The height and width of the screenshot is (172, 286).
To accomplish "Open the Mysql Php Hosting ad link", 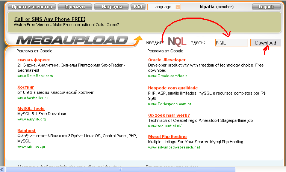I will (x=168, y=136).
